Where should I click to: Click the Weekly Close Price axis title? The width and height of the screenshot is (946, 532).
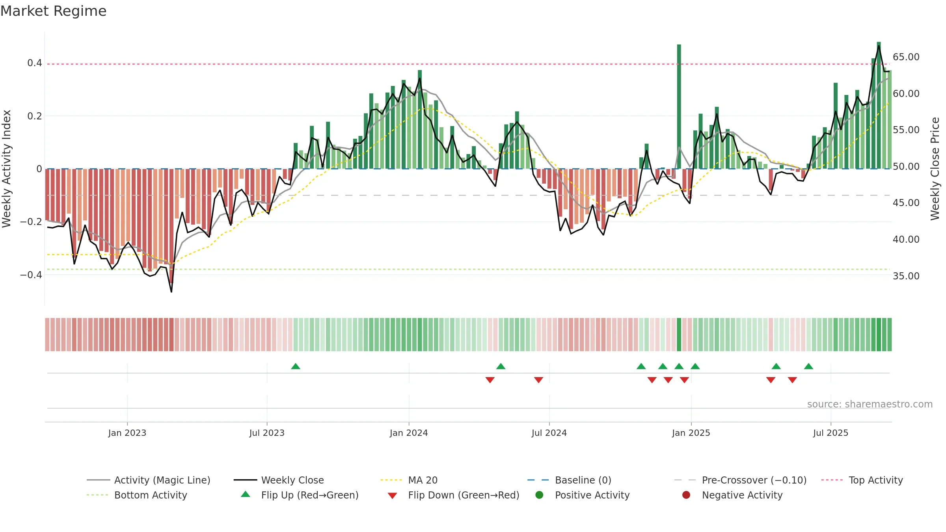935,169
